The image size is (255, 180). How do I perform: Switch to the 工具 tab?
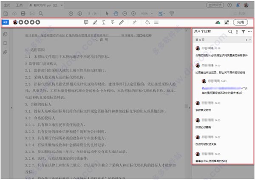pyautogui.click(x=19, y=5)
